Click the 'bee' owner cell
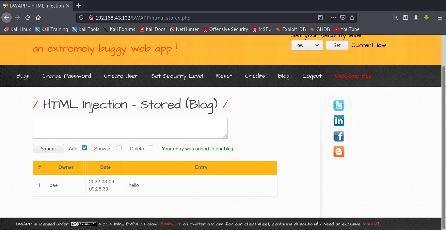Viewport: 446px width, 230px height. [x=66, y=185]
